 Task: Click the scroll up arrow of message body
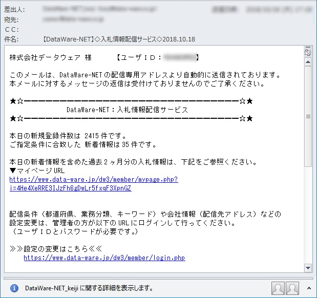[308, 62]
